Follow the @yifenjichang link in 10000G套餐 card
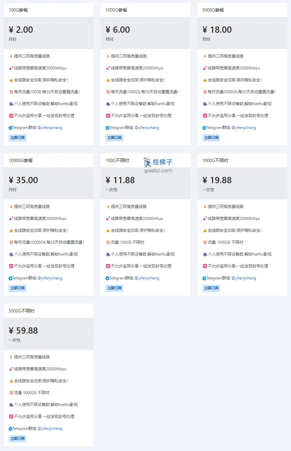Viewport: 291px width, 451px height. 50,278
